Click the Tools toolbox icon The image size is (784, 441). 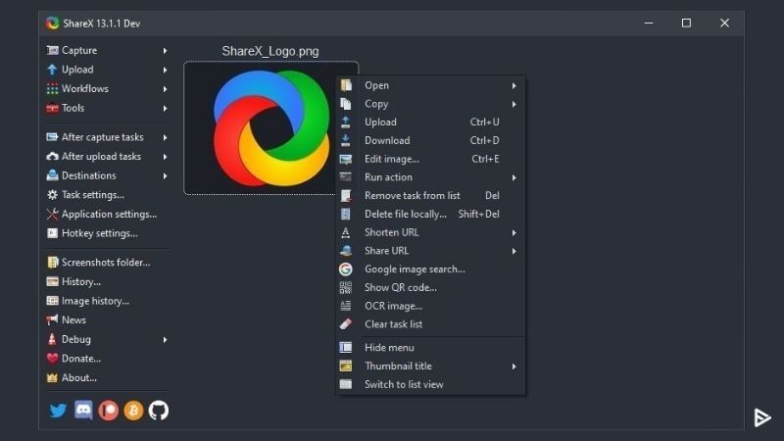coord(52,108)
